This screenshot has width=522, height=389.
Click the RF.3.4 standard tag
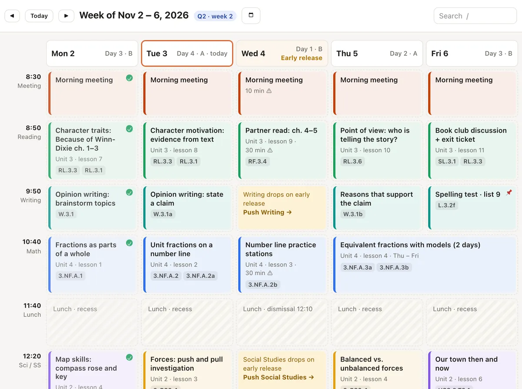pos(258,161)
